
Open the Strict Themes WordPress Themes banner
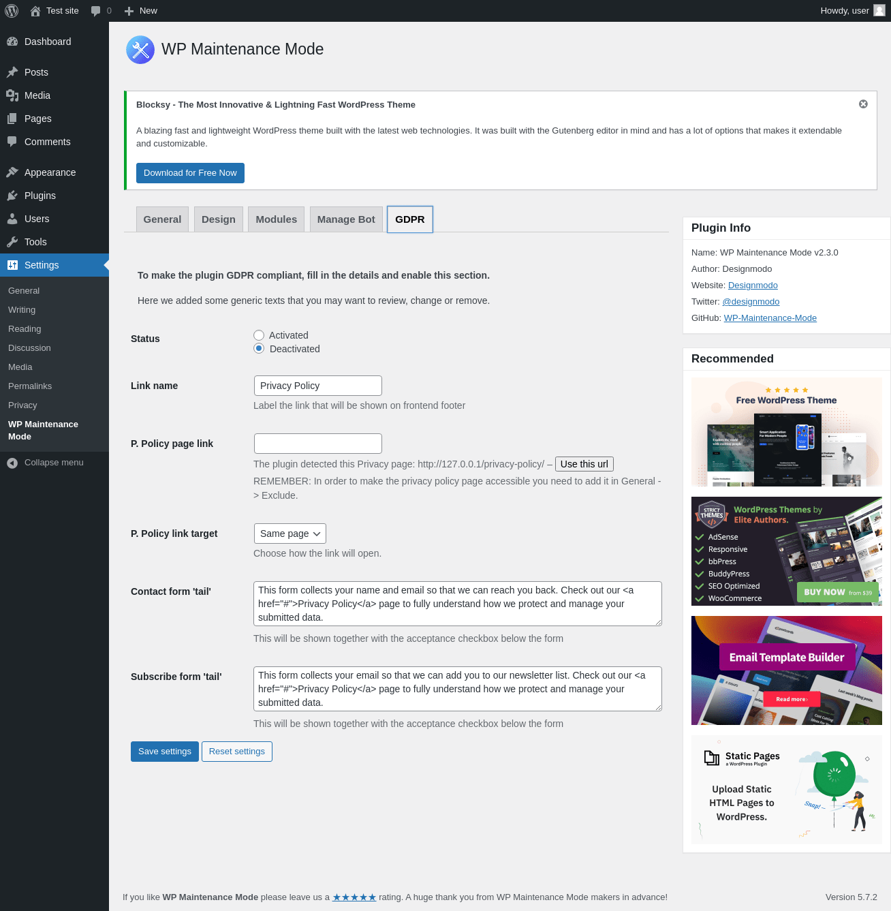click(787, 551)
